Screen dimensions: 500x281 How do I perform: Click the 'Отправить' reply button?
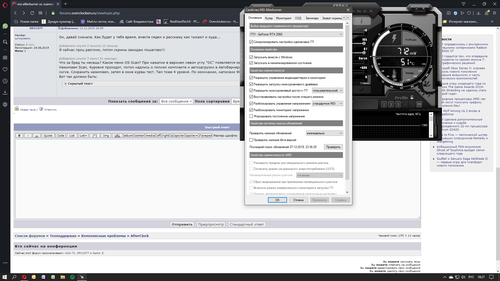pyautogui.click(x=182, y=224)
